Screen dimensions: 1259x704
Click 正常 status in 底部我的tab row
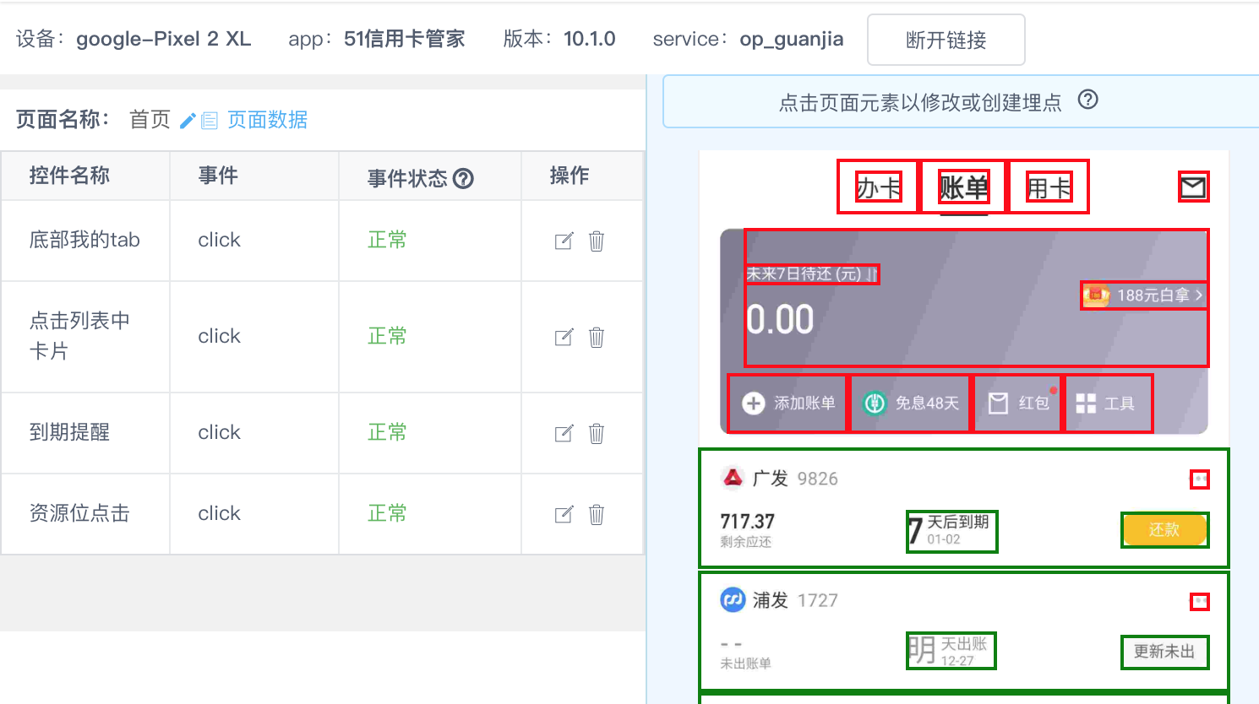click(x=387, y=240)
